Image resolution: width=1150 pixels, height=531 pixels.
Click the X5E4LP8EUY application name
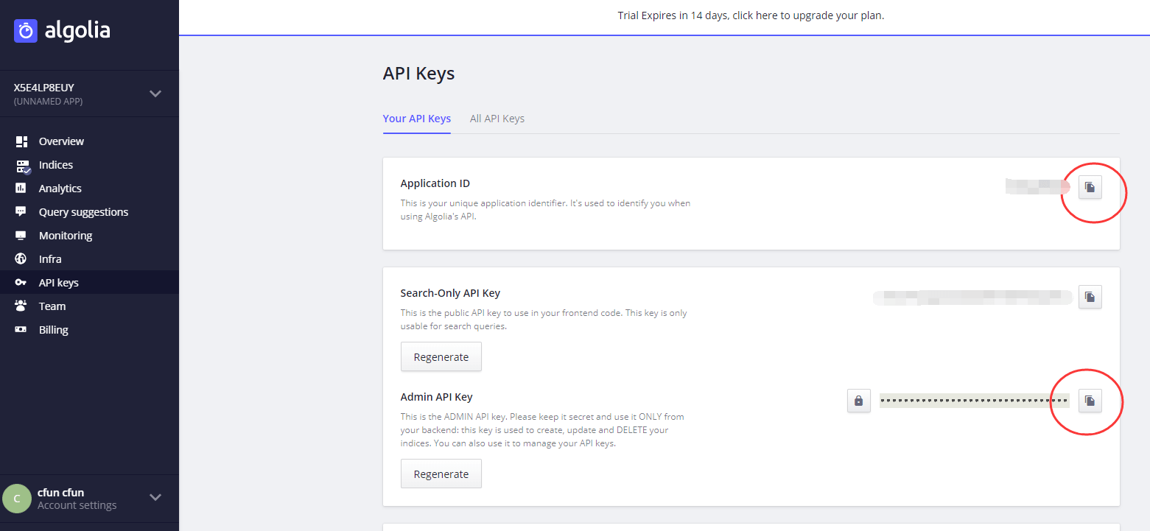click(x=44, y=88)
